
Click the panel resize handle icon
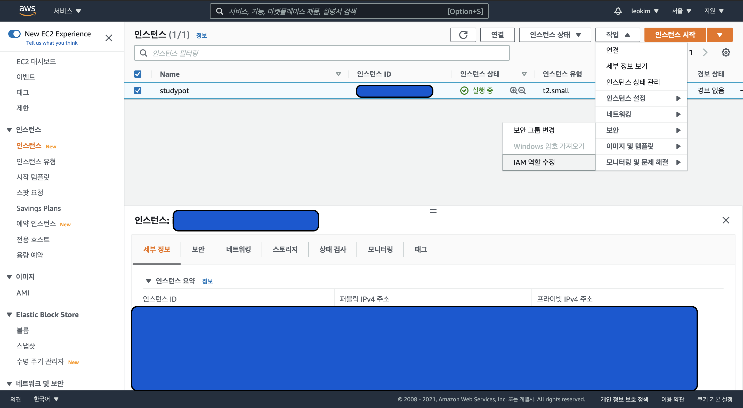tap(433, 211)
